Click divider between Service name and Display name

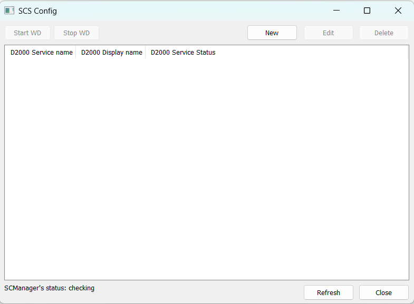[76, 53]
